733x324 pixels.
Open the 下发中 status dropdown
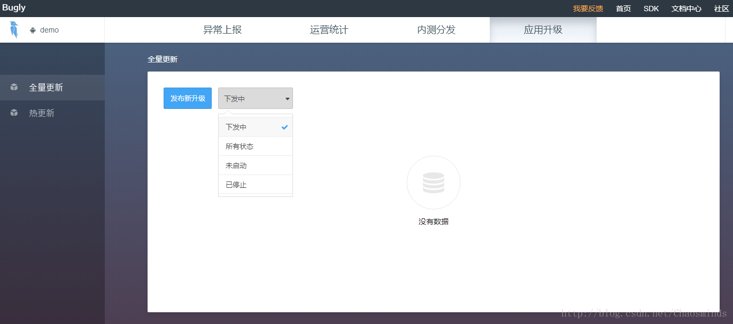[x=256, y=98]
